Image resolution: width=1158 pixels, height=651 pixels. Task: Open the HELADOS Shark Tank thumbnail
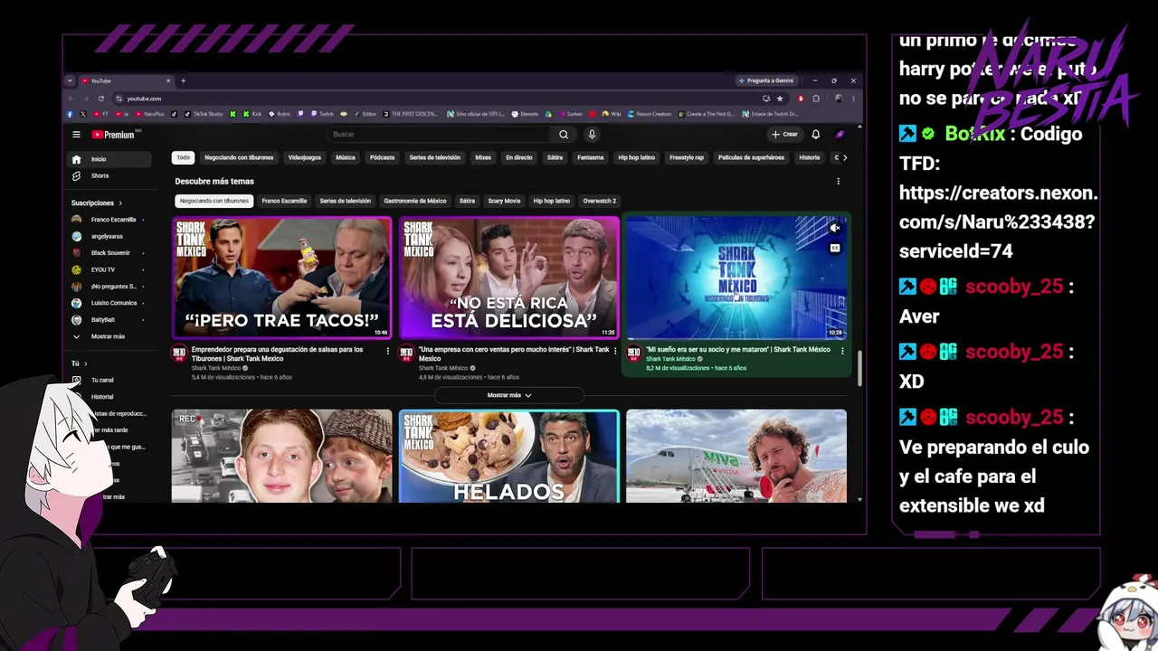click(x=509, y=457)
